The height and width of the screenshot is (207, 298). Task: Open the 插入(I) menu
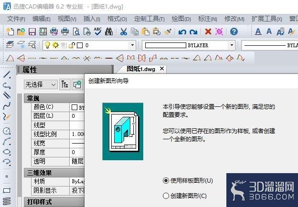click(92, 19)
